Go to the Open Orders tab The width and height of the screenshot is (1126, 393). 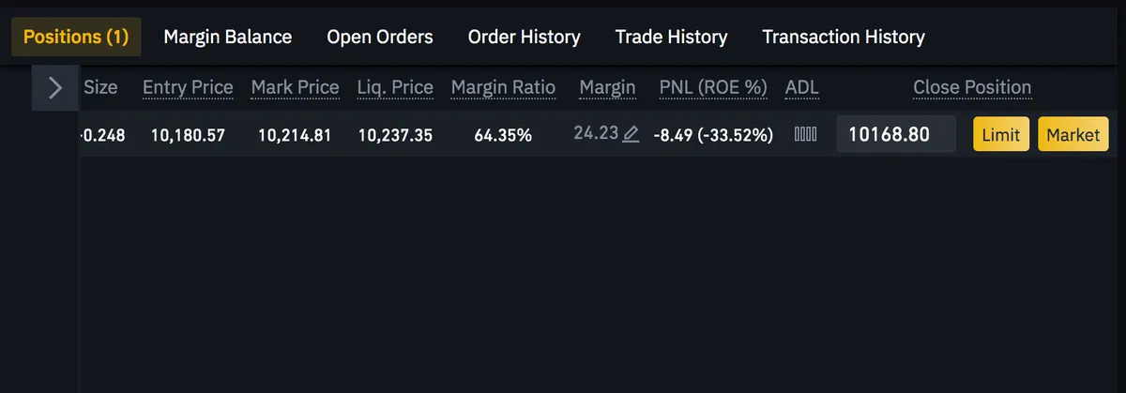click(380, 37)
